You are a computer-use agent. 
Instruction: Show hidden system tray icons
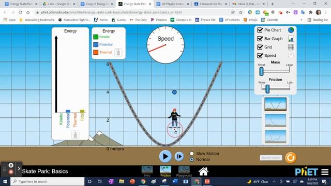274,181
